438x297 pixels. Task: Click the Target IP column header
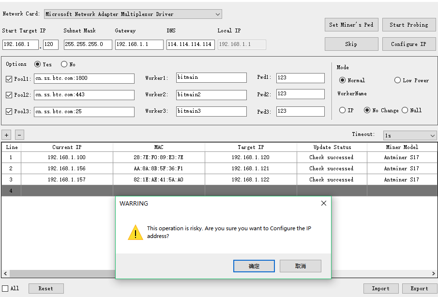[x=251, y=147]
